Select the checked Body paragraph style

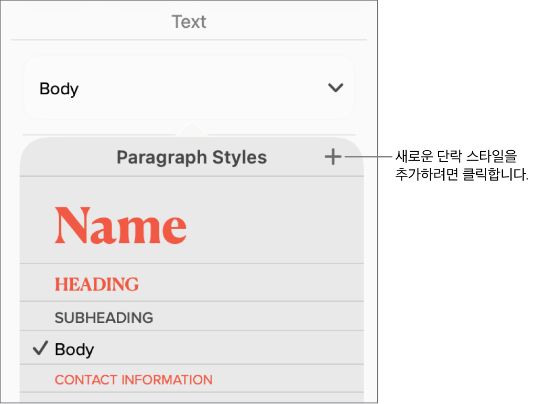[191, 348]
